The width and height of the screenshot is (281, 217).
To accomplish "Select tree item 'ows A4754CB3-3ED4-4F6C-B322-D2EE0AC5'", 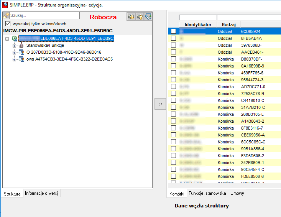I will click(x=69, y=59).
